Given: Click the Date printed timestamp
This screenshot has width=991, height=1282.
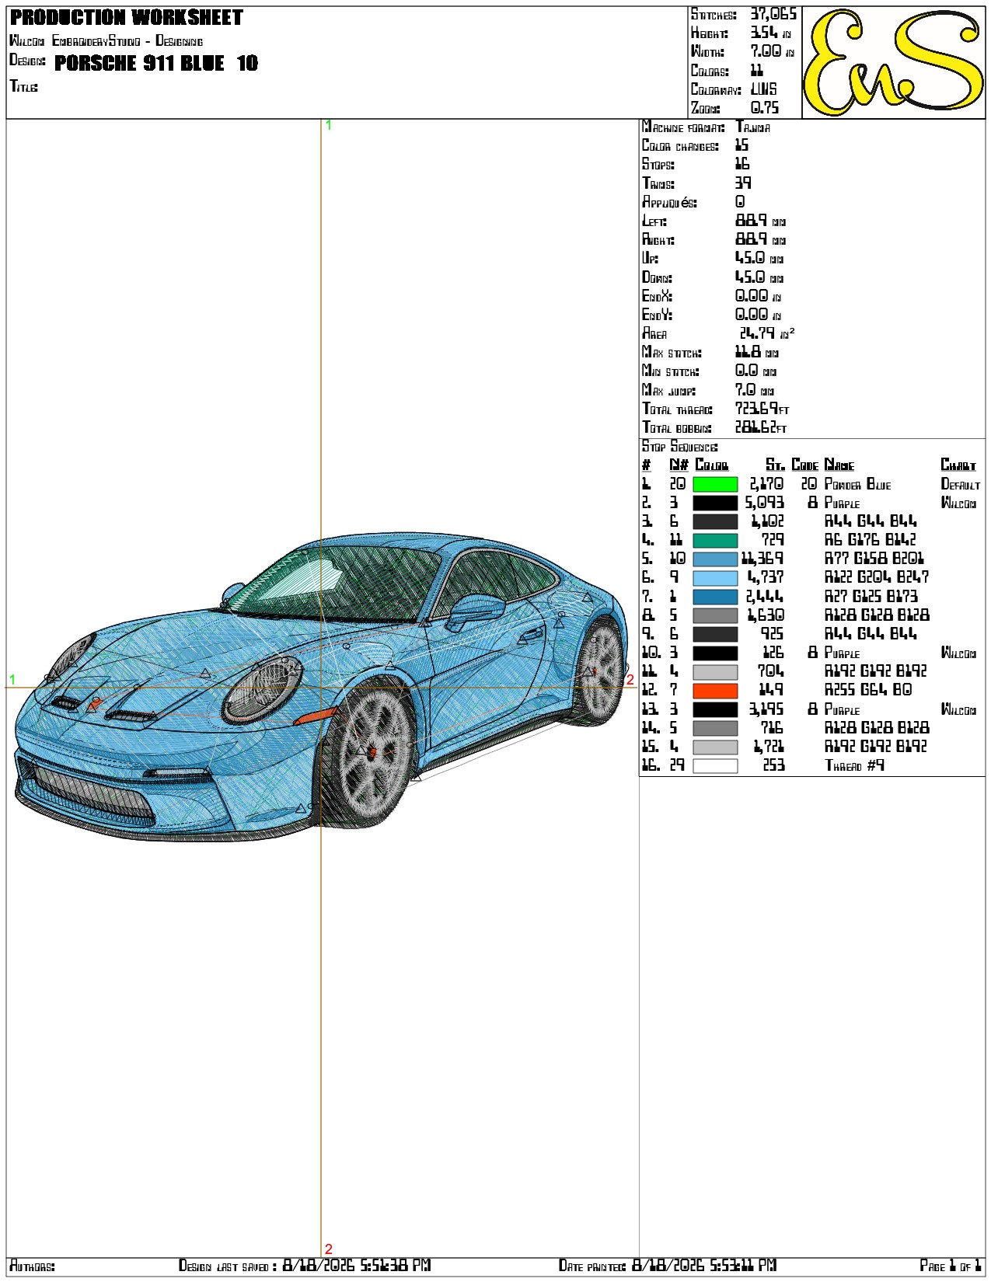Looking at the screenshot, I should click(x=704, y=1266).
